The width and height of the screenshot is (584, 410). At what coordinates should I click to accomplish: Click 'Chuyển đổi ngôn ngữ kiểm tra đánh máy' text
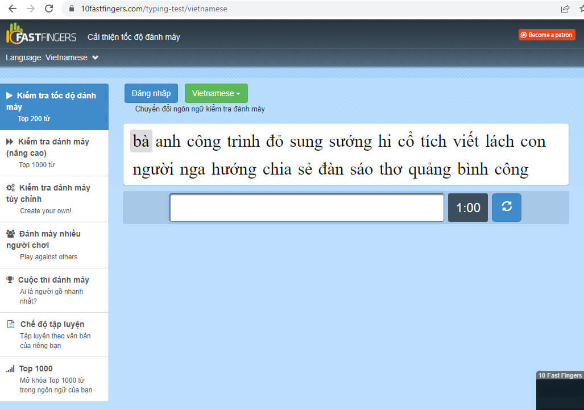coord(200,109)
